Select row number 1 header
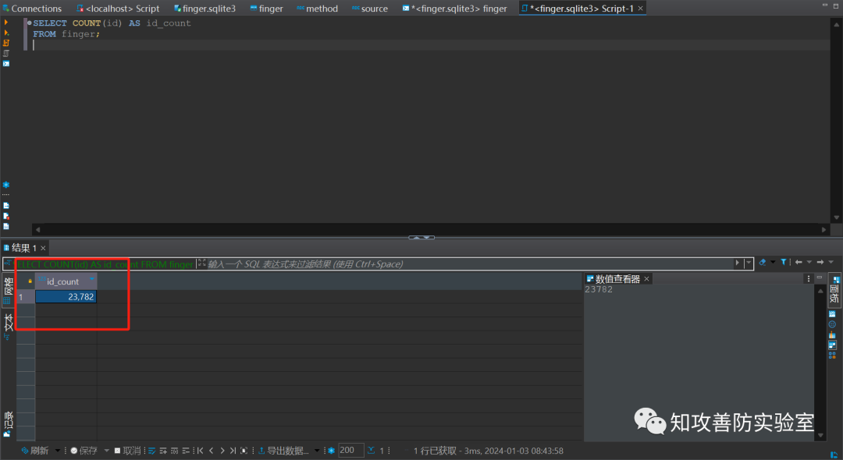Image resolution: width=843 pixels, height=460 pixels. pyautogui.click(x=25, y=297)
